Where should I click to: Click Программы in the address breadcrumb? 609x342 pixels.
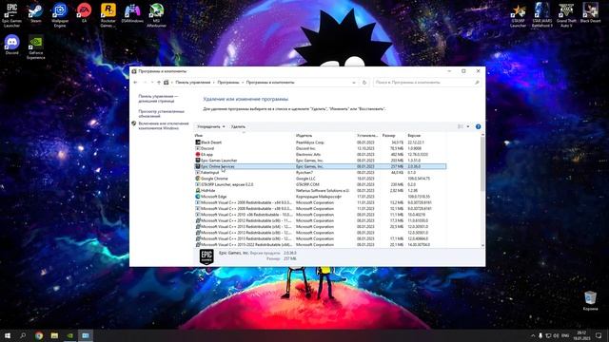[228, 83]
